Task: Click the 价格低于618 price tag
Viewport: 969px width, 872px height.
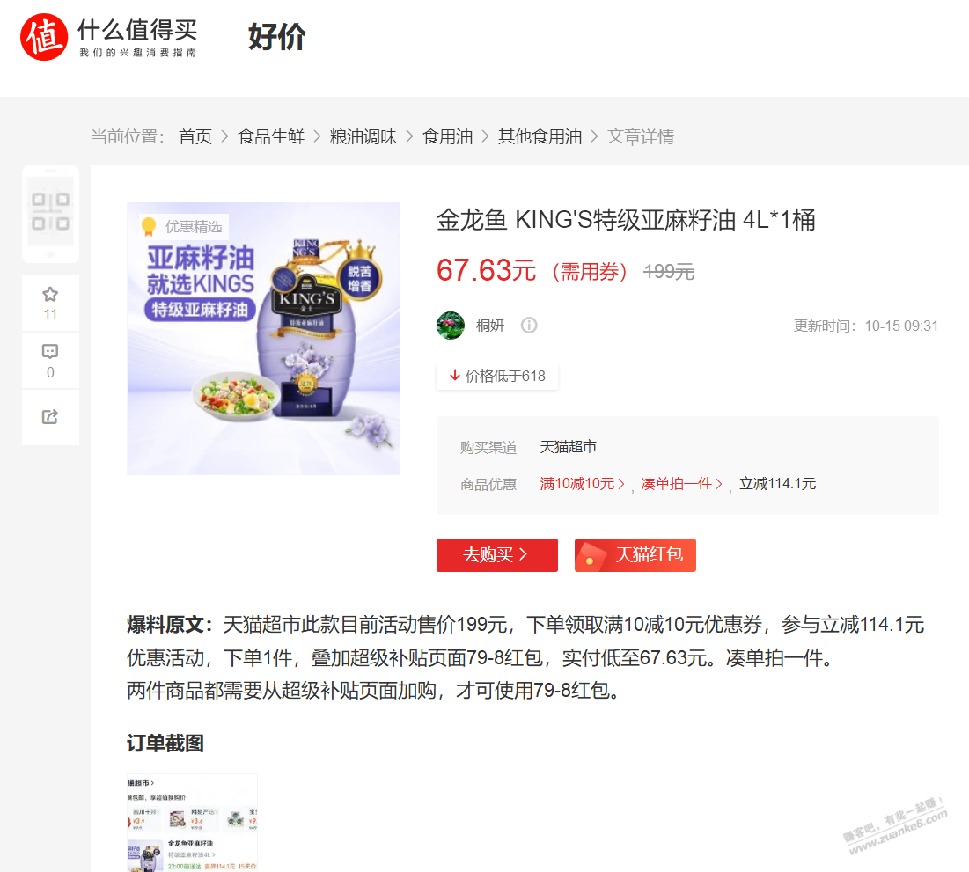Action: [x=497, y=377]
